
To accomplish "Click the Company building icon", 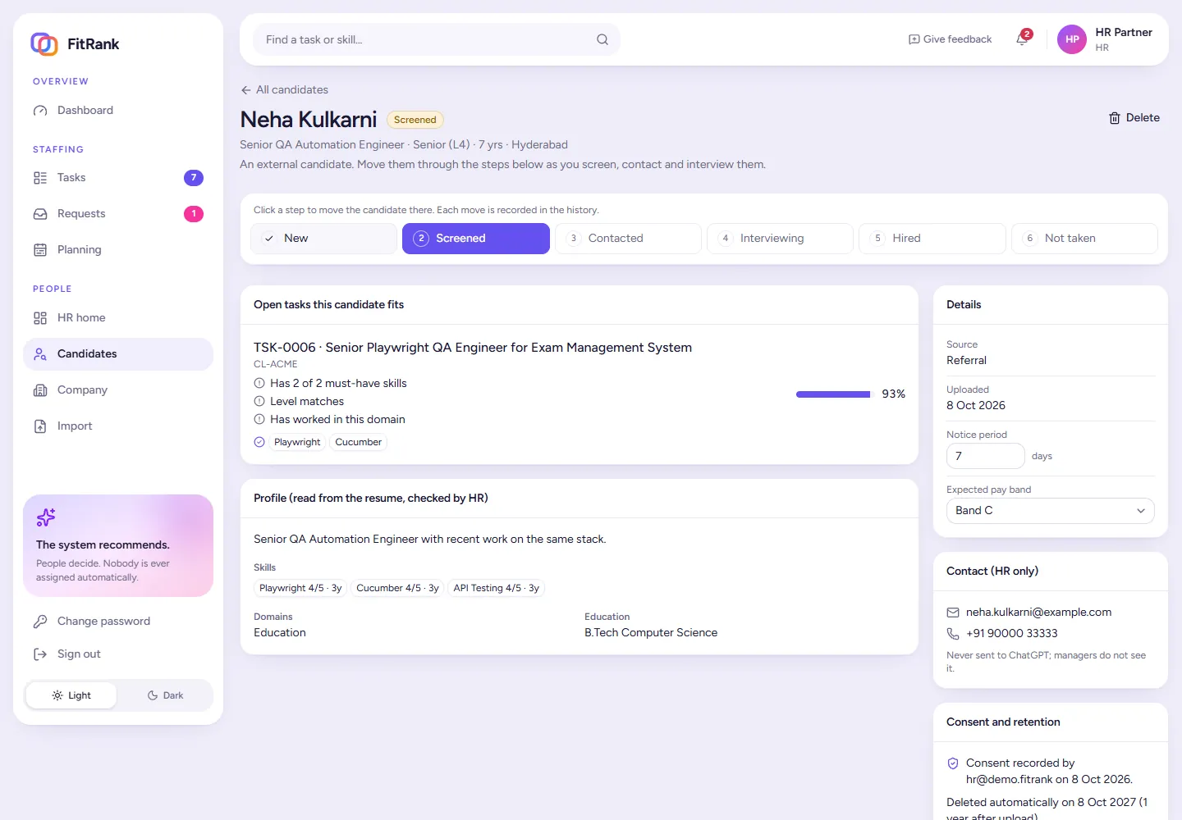I will [40, 390].
